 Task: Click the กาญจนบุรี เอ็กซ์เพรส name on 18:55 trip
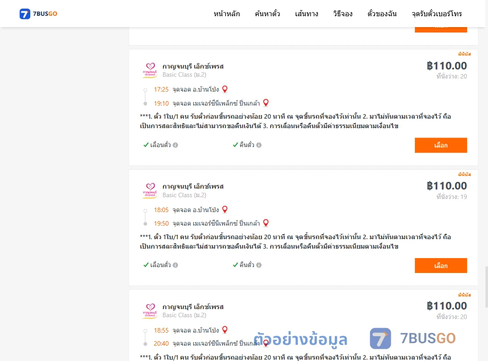193,306
